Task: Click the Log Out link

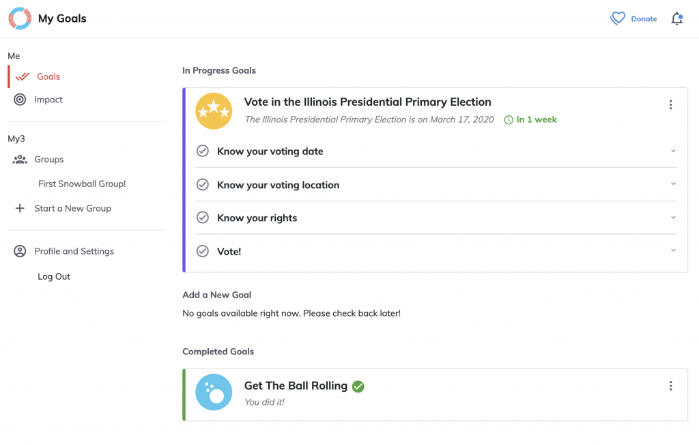Action: pos(54,277)
